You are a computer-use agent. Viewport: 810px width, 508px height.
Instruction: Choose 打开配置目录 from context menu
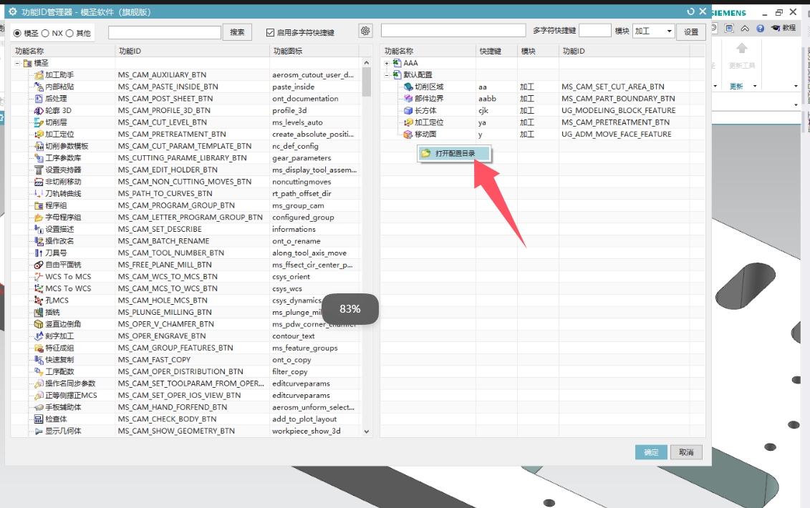click(454, 153)
